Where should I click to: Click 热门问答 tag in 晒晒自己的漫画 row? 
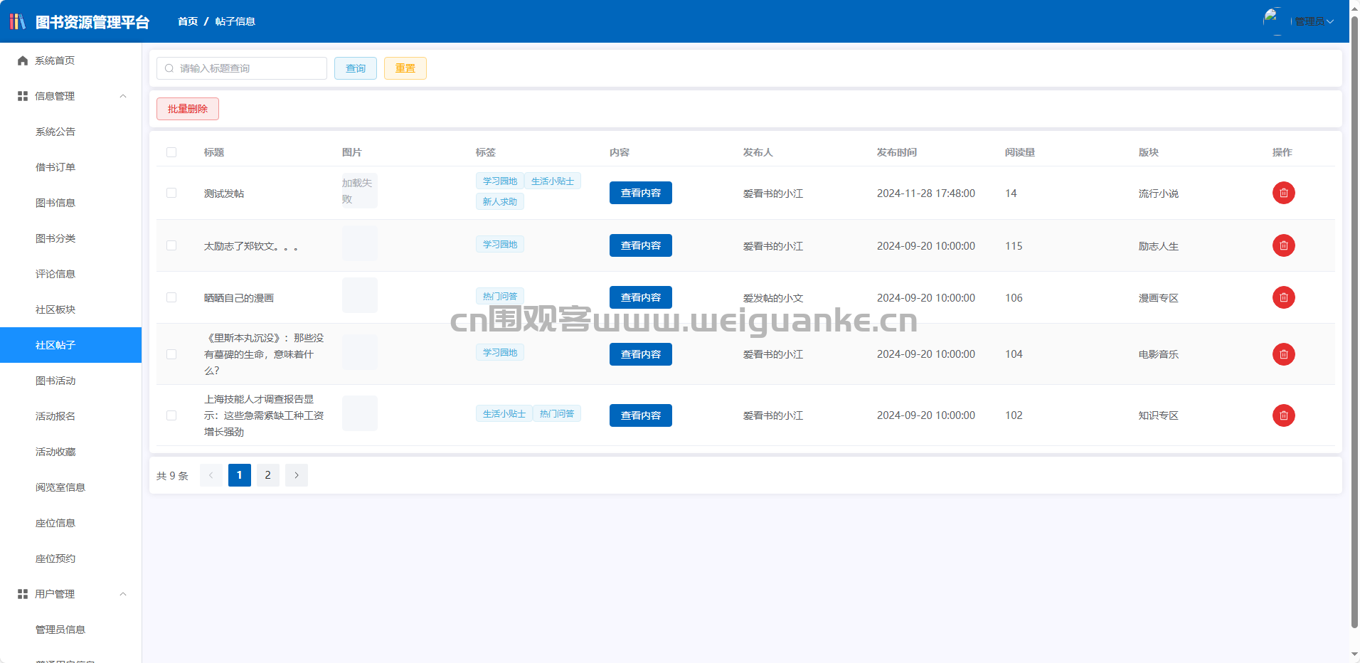point(500,296)
